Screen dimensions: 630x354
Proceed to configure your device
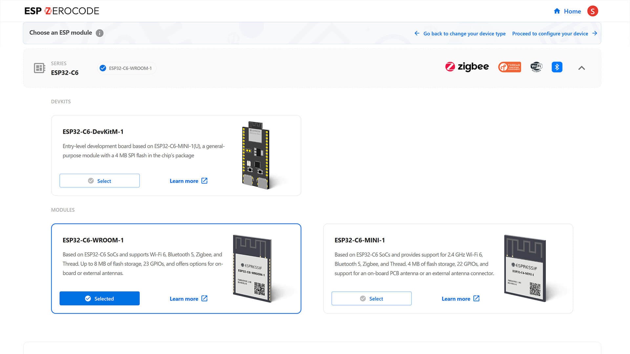[554, 33]
